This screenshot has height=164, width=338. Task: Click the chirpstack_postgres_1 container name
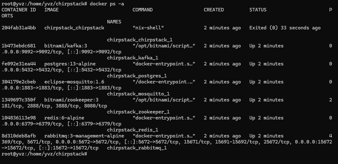(137, 76)
